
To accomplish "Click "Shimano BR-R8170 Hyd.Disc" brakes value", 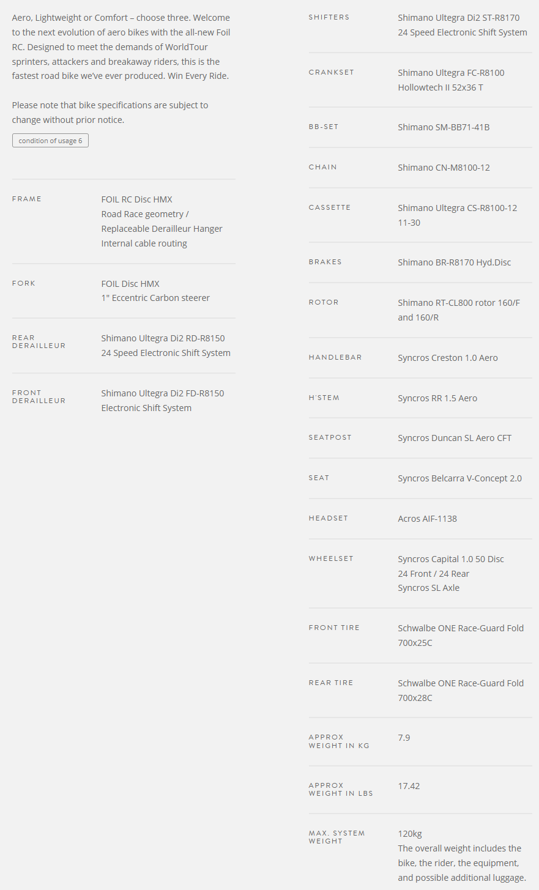I will click(x=454, y=262).
